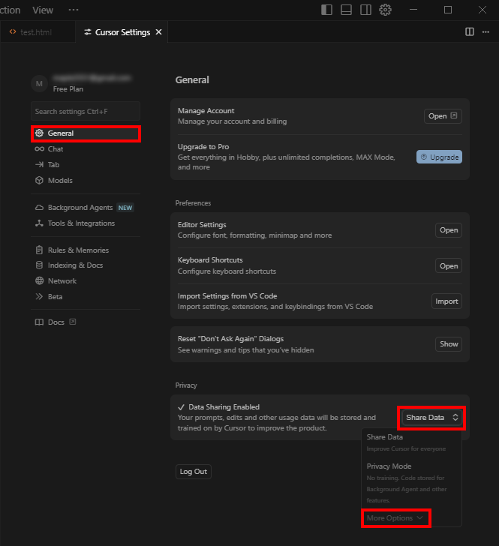Click the Beta double-chevron icon
Screen dimensions: 499x546
coord(39,296)
